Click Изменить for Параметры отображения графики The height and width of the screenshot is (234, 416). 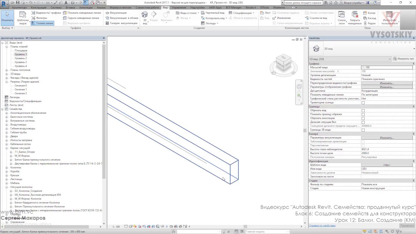coord(387,87)
